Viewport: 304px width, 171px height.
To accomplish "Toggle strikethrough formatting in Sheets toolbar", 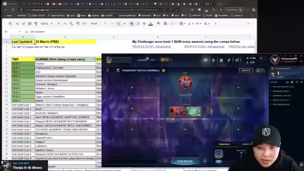I will [x=144, y=23].
